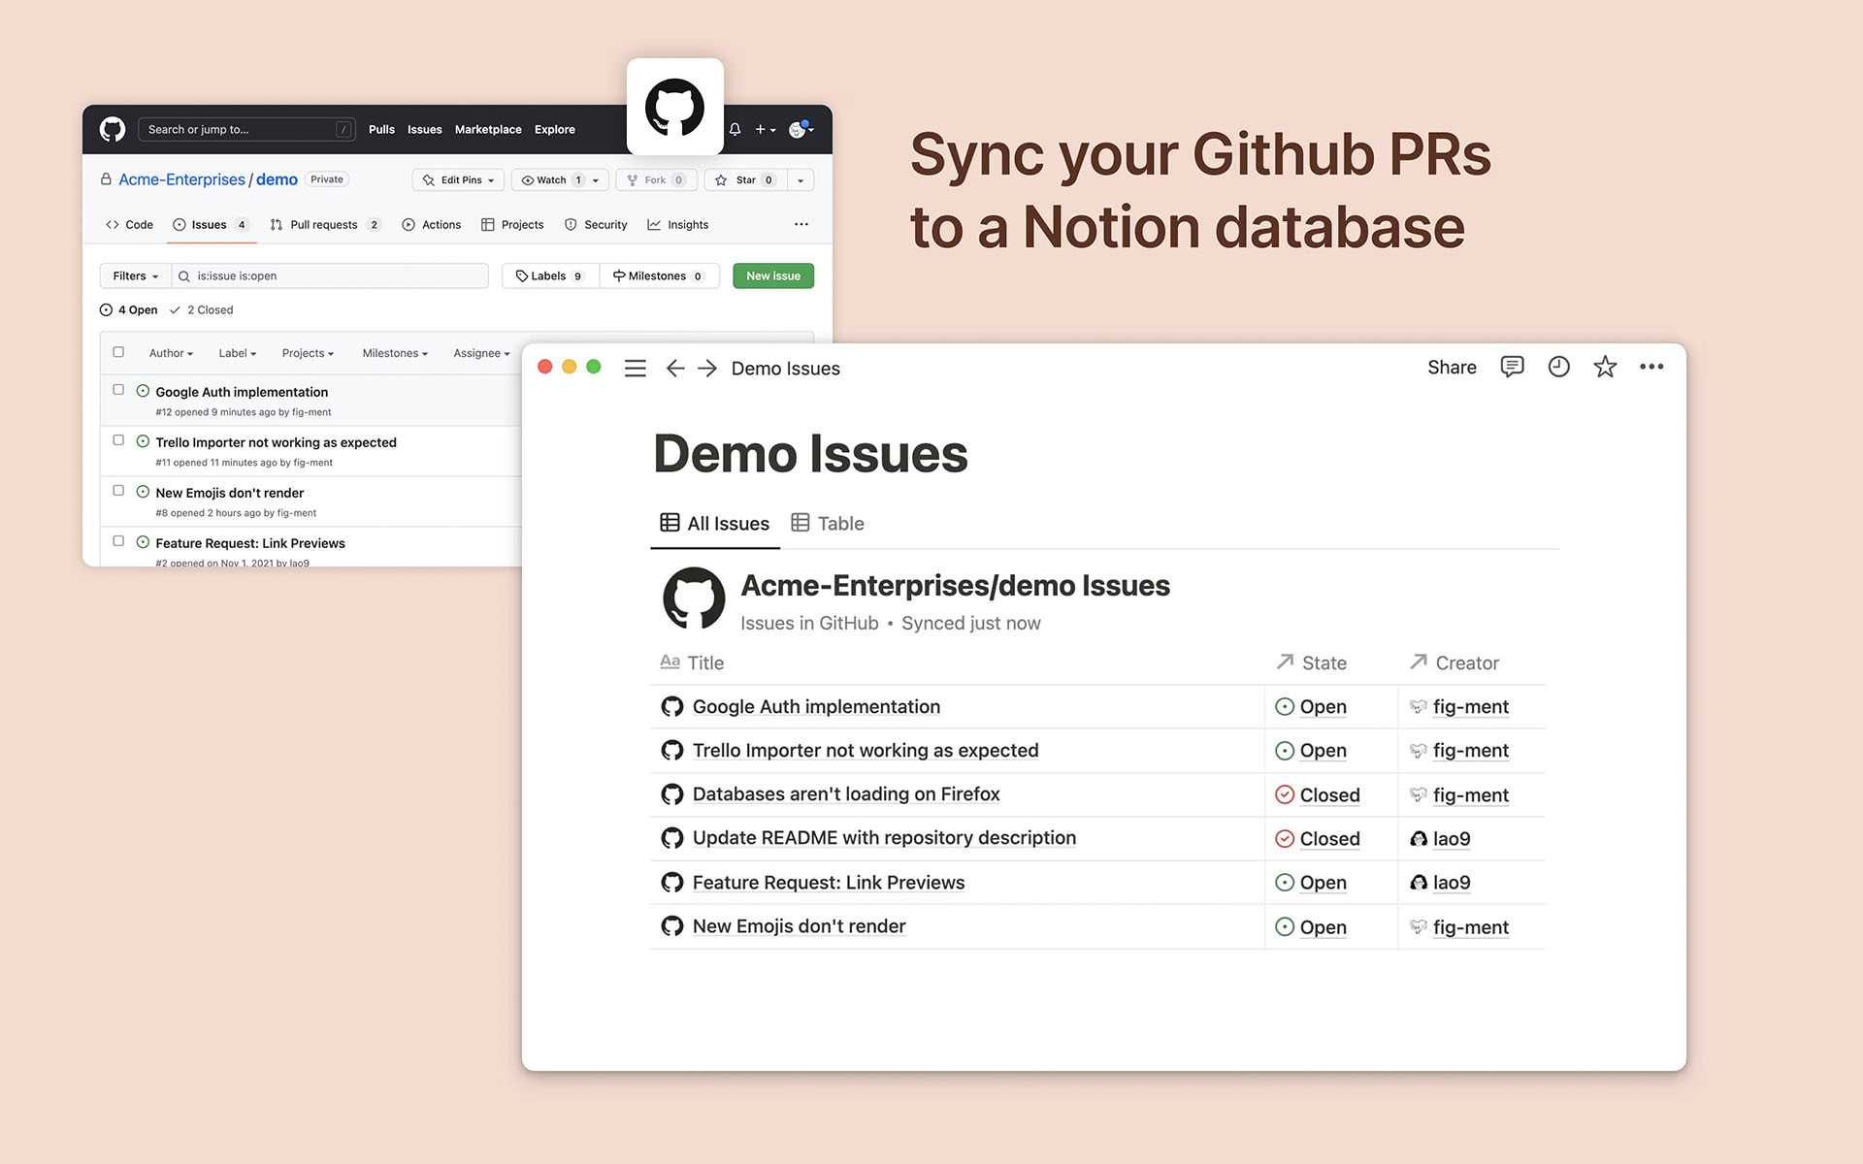Favorite the page with the star icon

1605,367
